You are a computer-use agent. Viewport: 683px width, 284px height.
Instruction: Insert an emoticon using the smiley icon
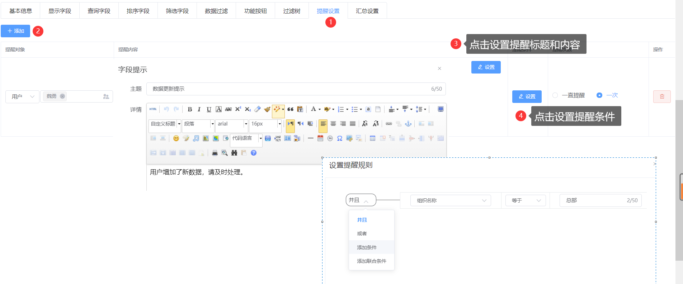point(176,138)
